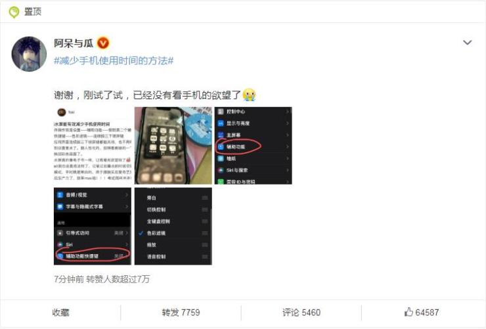Click the thumbs-up like icon

pyautogui.click(x=409, y=312)
